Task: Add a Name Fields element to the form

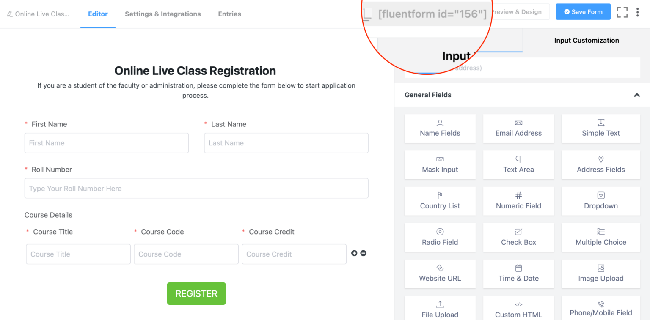Action: coord(440,129)
